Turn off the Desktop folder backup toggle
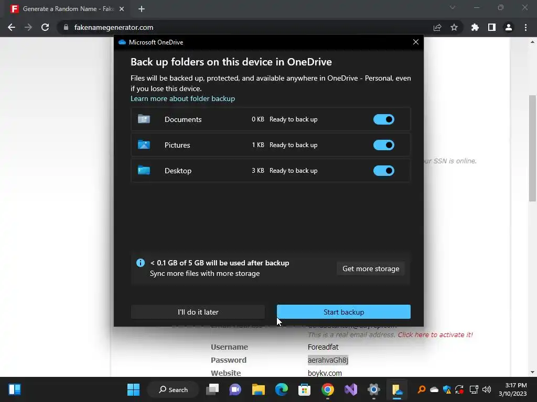 pyautogui.click(x=383, y=171)
